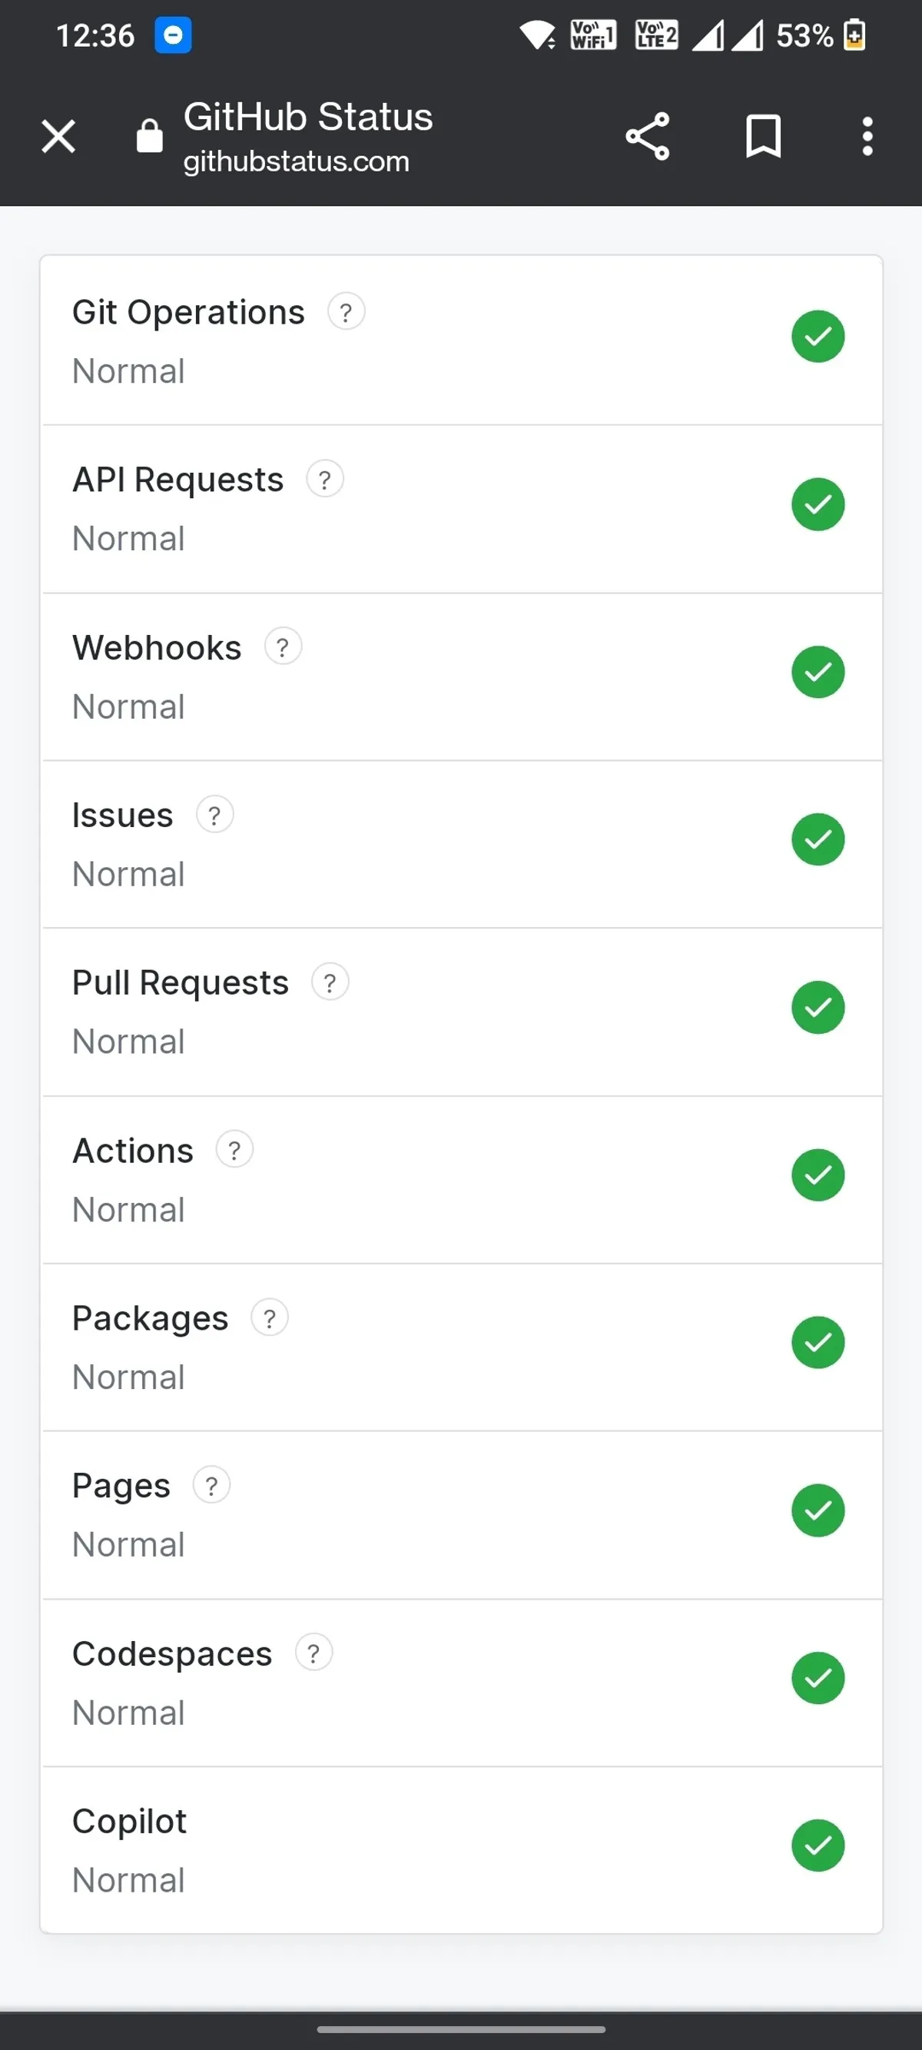Select the Copilot component row title
This screenshot has width=922, height=2050.
pyautogui.click(x=129, y=1821)
